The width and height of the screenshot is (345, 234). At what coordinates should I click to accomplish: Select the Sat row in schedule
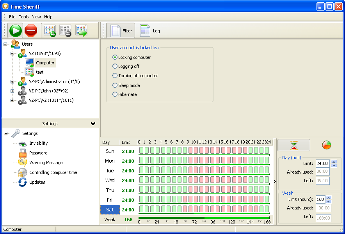point(110,210)
